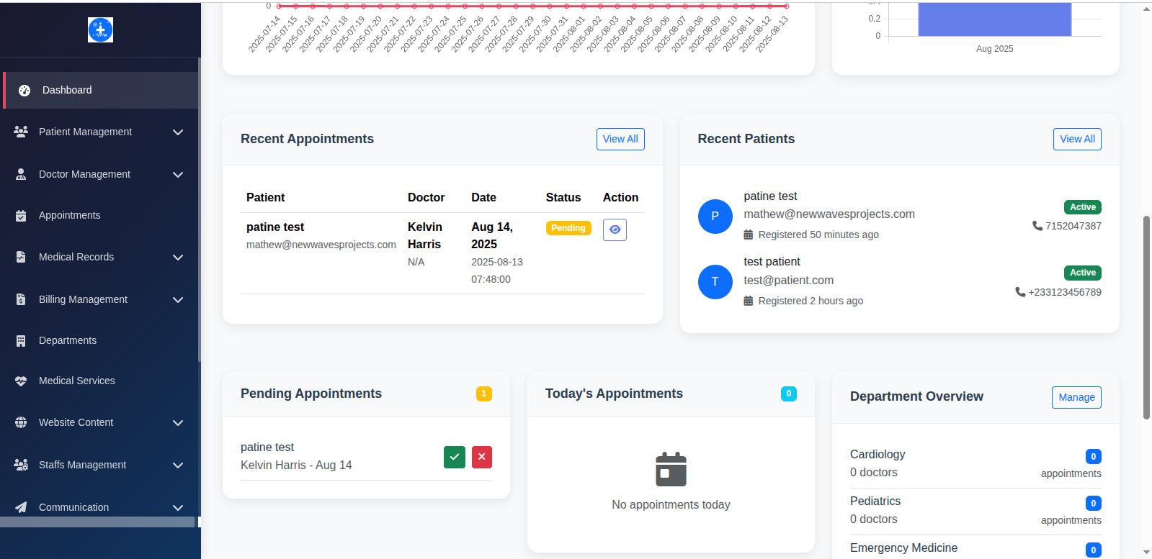
Task: Click View All in Recent Appointments
Action: [620, 139]
